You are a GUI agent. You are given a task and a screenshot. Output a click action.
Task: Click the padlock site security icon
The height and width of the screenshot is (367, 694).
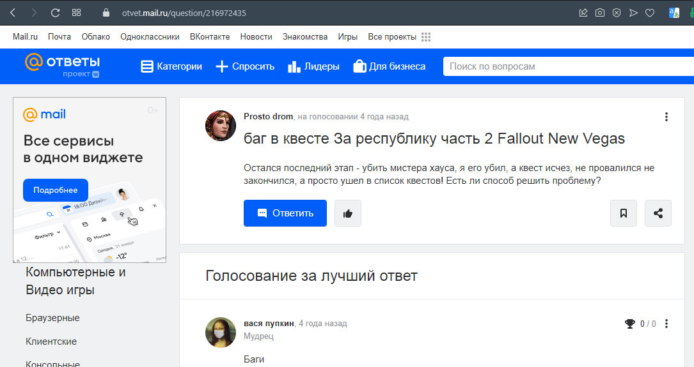coord(106,13)
